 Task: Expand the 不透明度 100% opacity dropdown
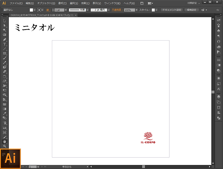point(137,10)
